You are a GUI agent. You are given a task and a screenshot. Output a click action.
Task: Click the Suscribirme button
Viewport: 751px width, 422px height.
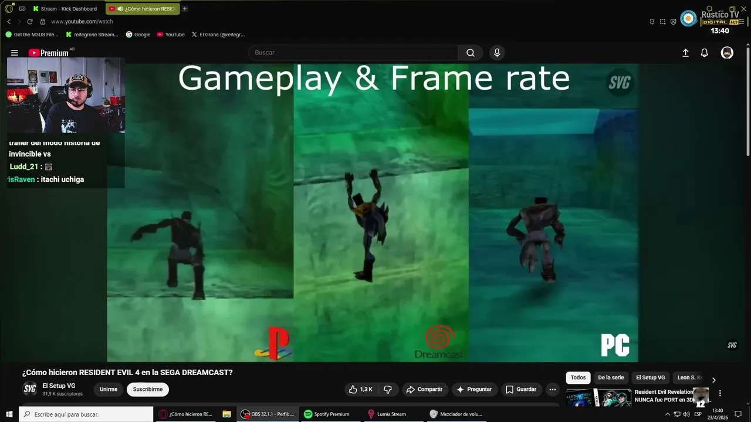pos(148,389)
